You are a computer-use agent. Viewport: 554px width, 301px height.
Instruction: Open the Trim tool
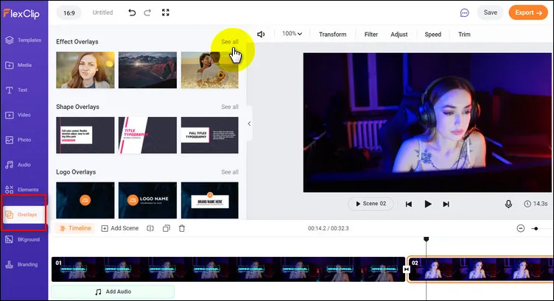click(464, 35)
